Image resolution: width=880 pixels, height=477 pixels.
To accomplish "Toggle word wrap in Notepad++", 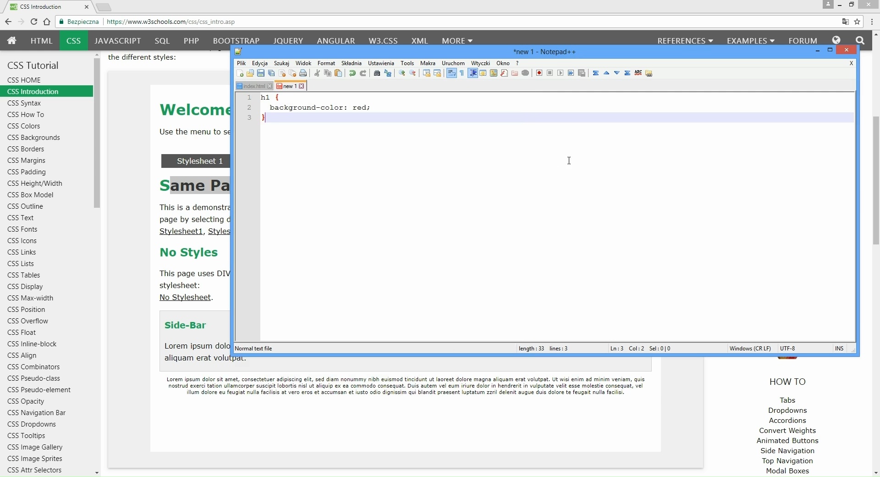I will point(451,73).
